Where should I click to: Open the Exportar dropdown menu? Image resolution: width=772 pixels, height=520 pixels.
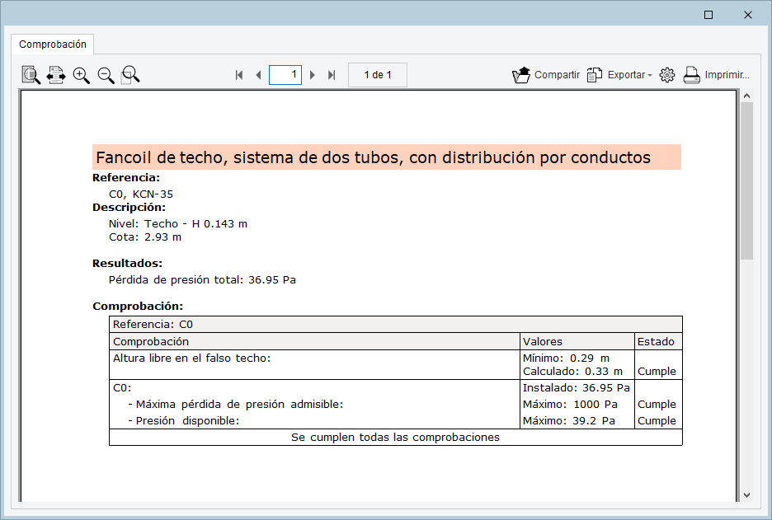[x=619, y=75]
